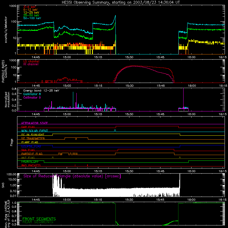The width and height of the screenshot is (228, 228).
Task: Click the counts/s/detector axis label
Action: click(6, 30)
